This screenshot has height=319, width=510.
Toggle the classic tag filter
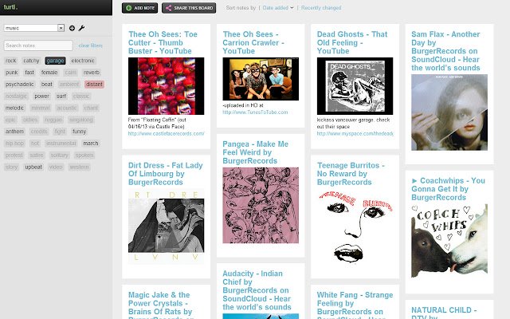(81, 96)
